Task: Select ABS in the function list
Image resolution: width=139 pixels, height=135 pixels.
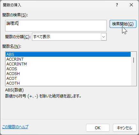Action: (68, 55)
